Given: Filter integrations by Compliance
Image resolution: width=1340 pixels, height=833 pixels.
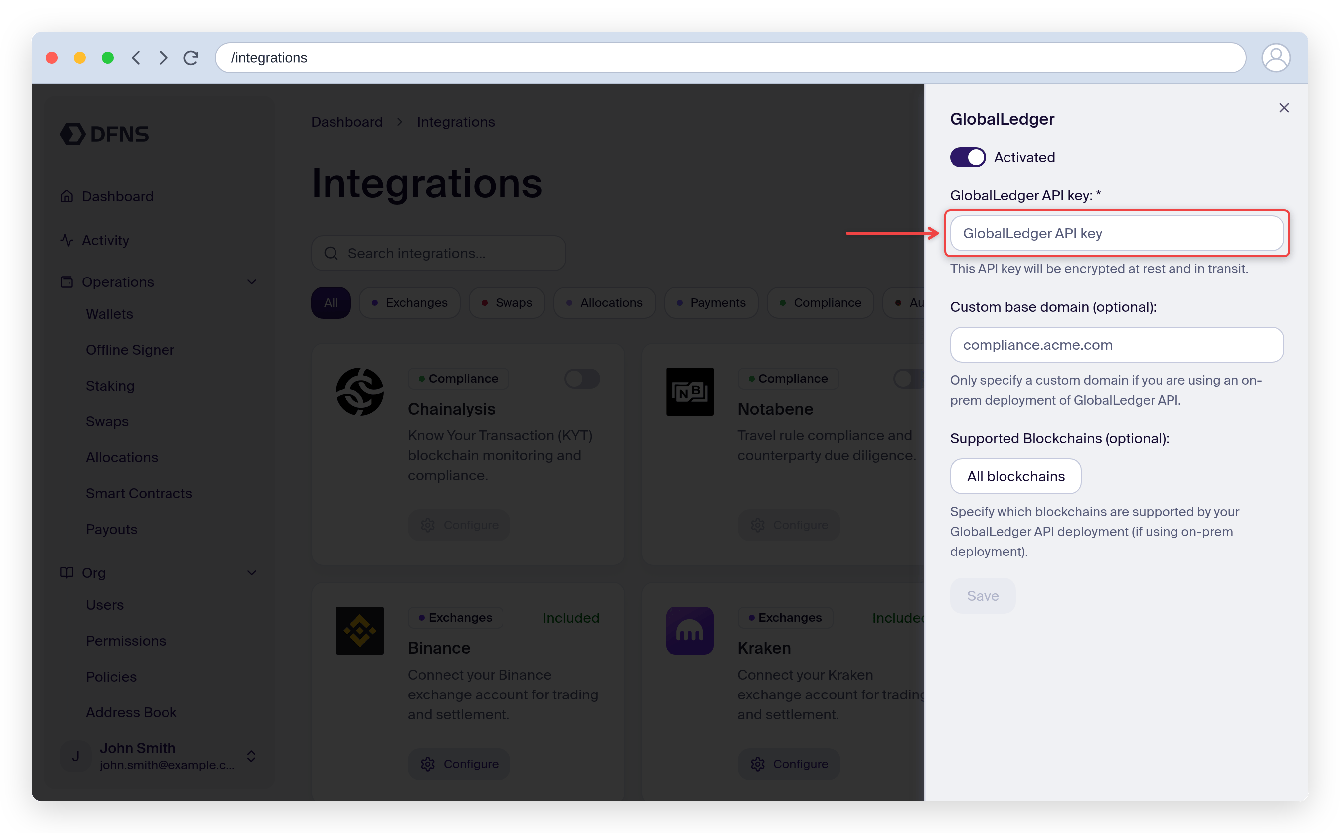Looking at the screenshot, I should pyautogui.click(x=820, y=303).
